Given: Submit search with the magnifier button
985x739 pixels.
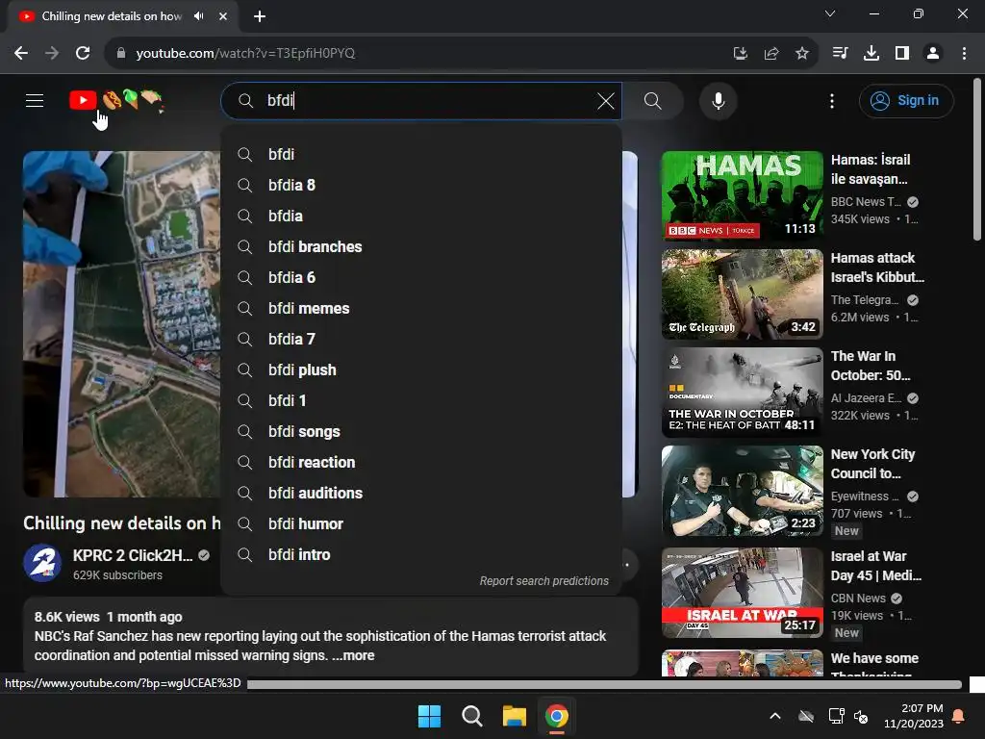Looking at the screenshot, I should click(653, 100).
